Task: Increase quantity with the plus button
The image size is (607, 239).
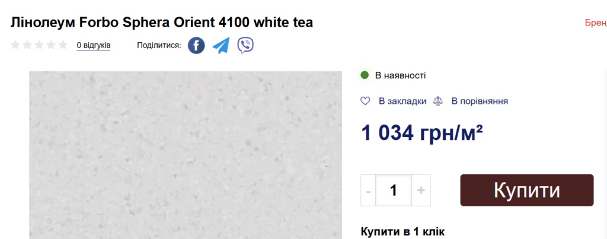Action: click(x=421, y=190)
